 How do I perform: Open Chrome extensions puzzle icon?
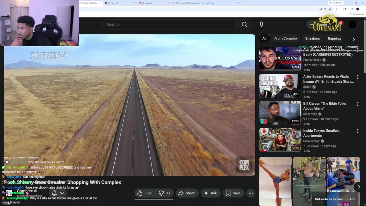coord(337,9)
